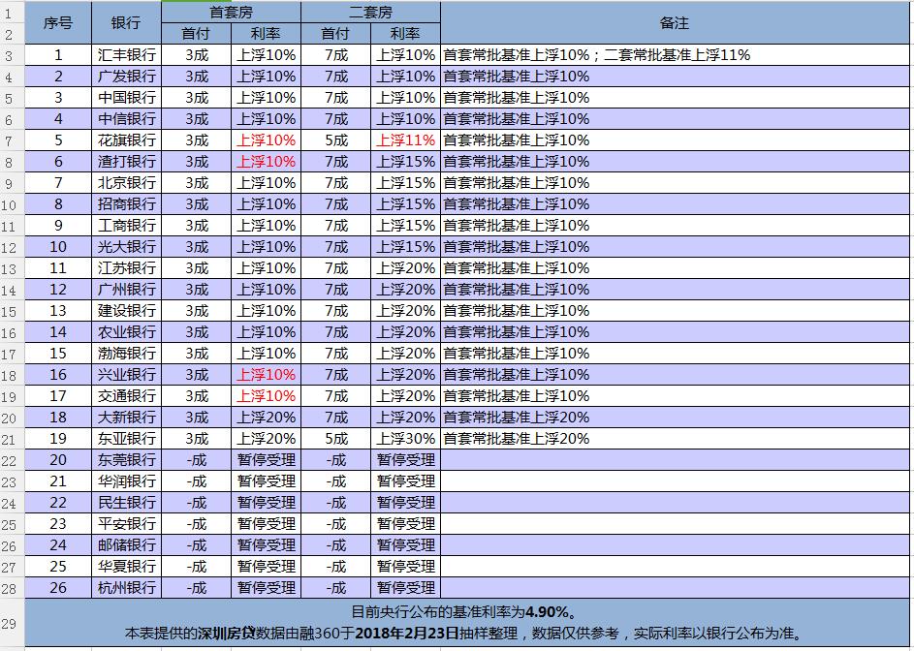Select the 光大银行 cell
914x651 pixels.
[126, 246]
